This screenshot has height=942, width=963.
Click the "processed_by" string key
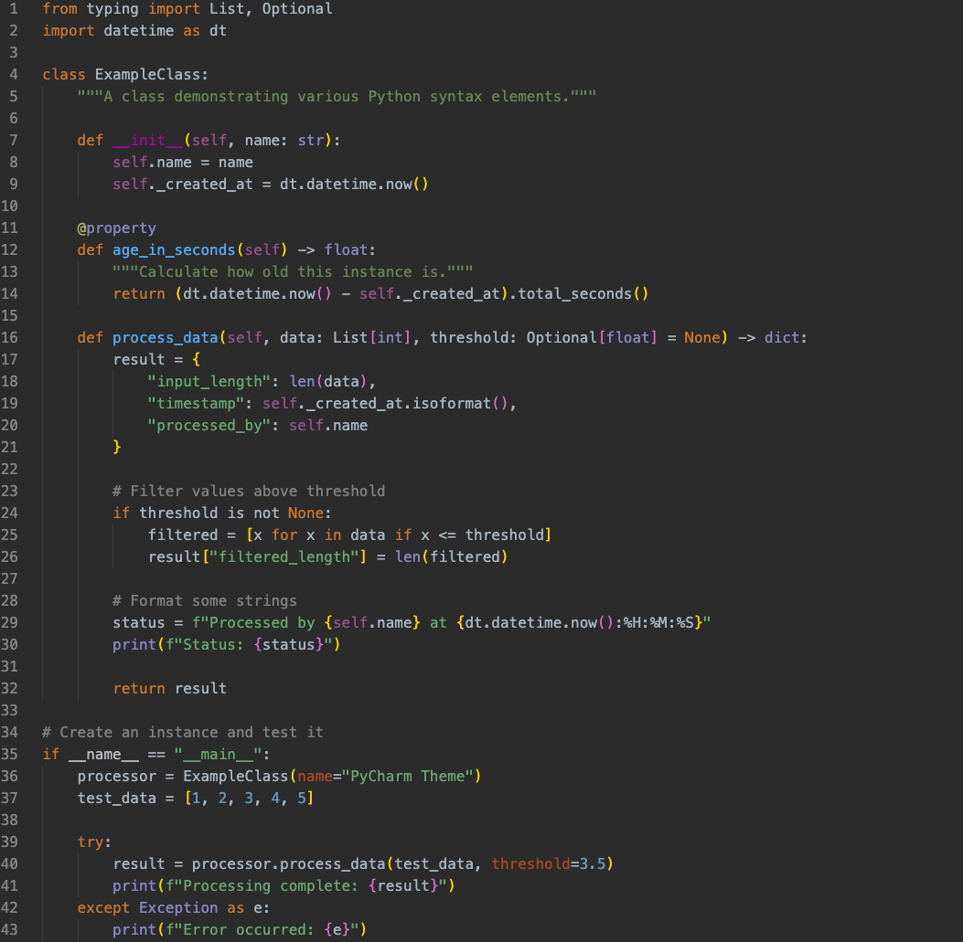[x=209, y=426]
